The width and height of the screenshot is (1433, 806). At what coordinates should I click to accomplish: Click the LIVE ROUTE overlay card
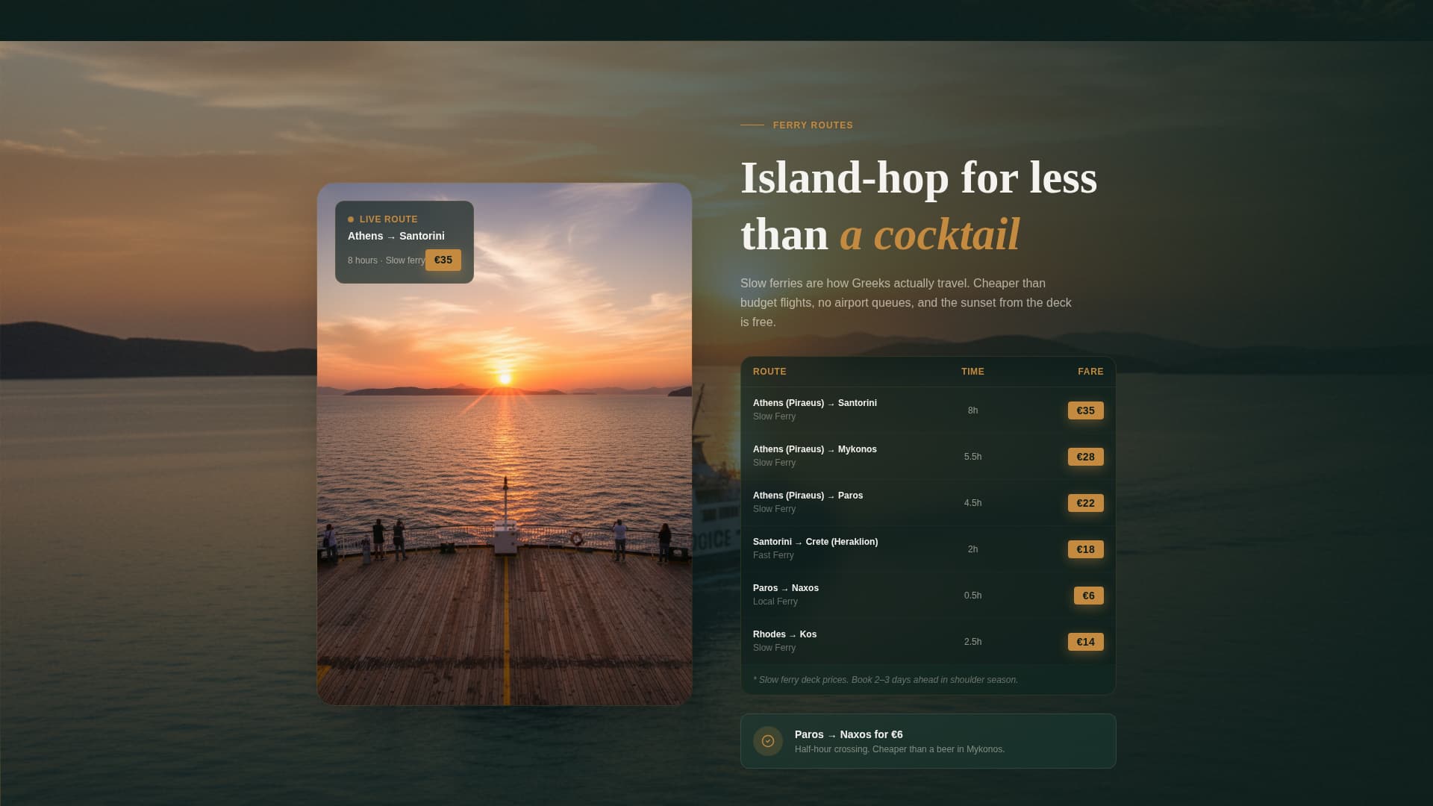click(404, 241)
